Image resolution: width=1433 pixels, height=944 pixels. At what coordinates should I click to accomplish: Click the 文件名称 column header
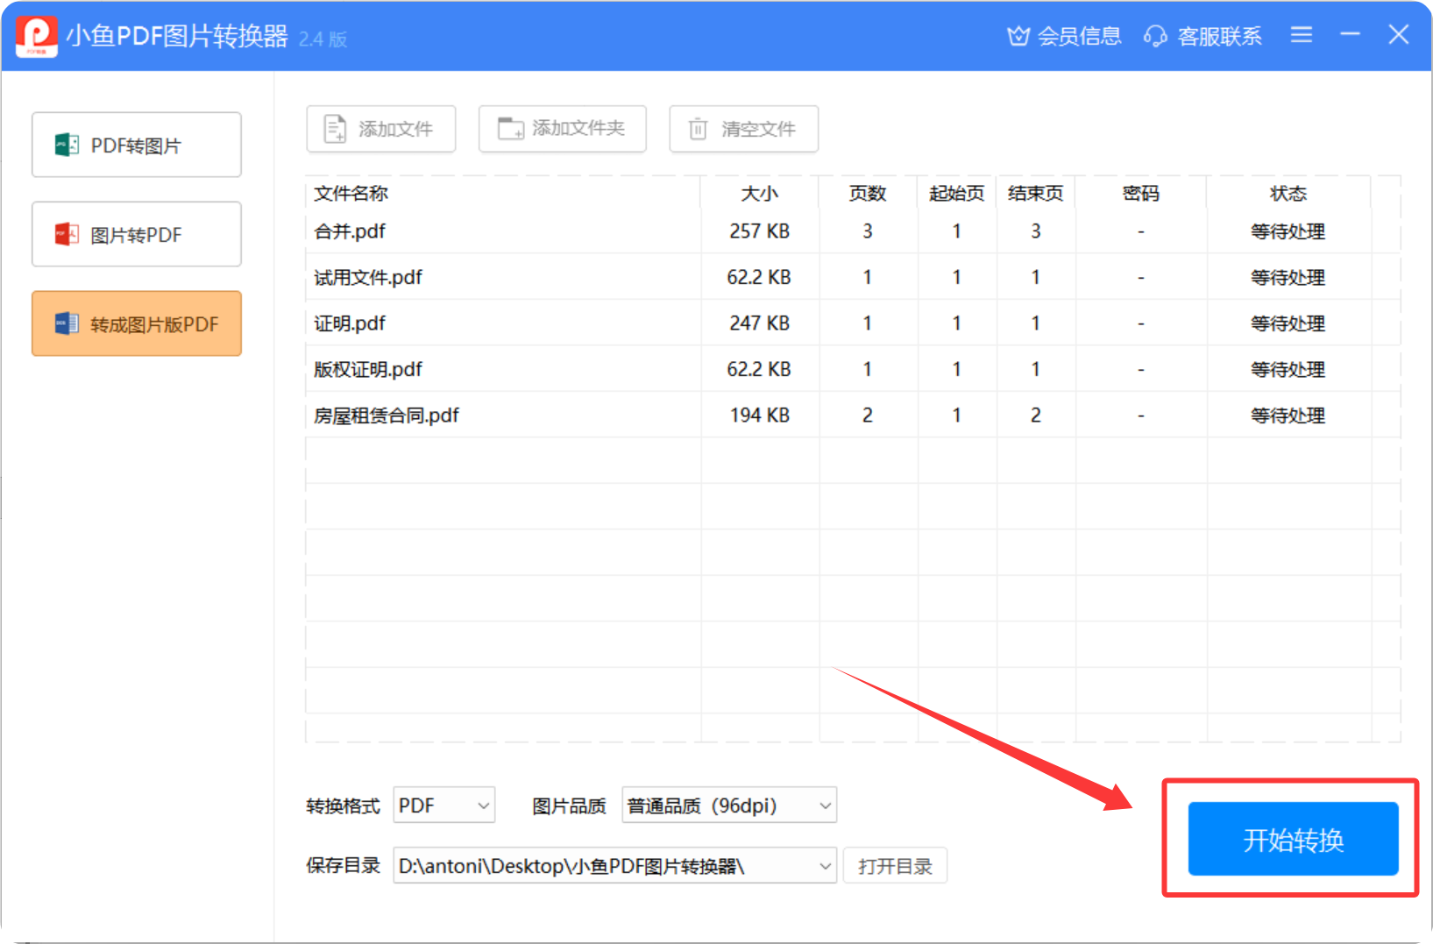351,193
